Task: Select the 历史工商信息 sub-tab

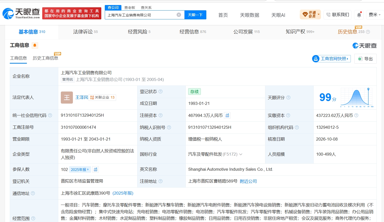Action: click(x=45, y=58)
